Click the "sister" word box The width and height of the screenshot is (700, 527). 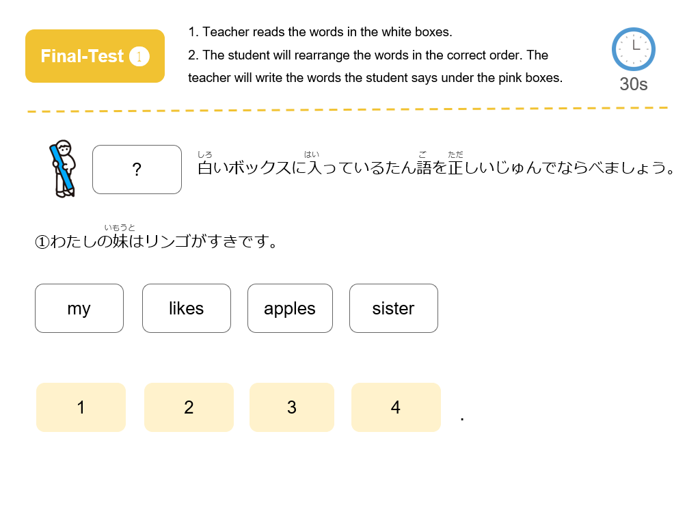point(393,308)
